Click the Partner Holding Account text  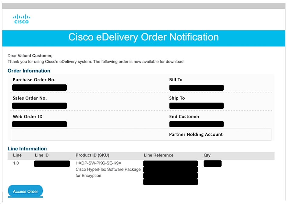point(196,135)
